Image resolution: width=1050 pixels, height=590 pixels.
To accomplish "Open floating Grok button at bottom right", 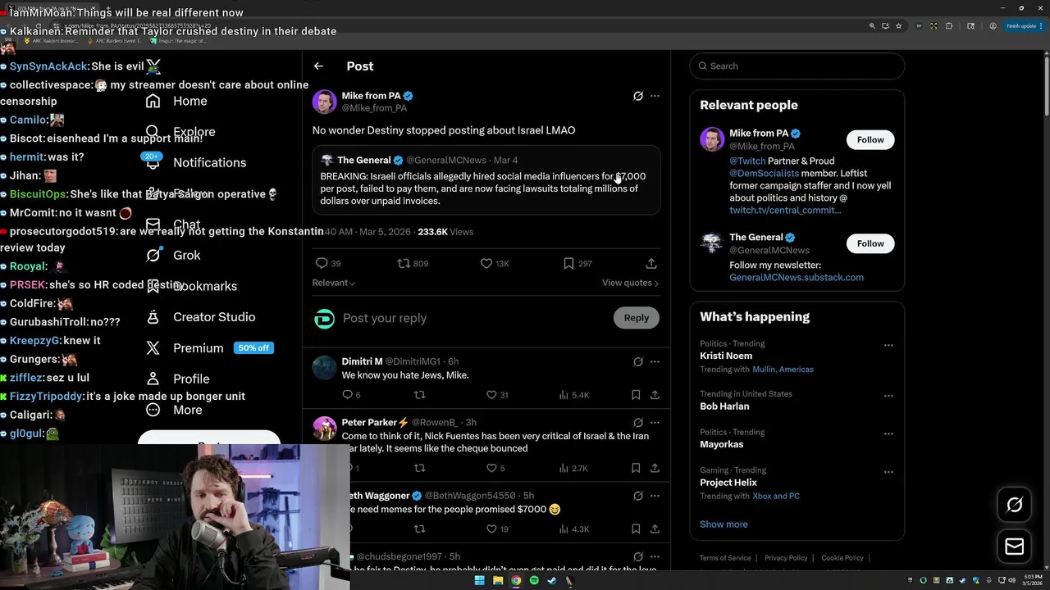I will pos(1015,505).
